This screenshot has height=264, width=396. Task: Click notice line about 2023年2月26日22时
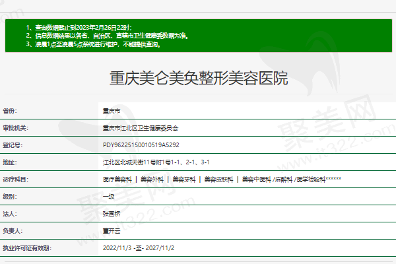point(79,27)
